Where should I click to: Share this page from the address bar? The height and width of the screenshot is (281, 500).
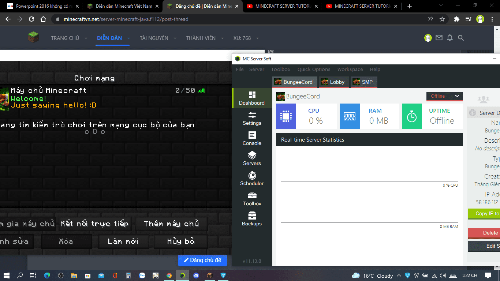(x=430, y=19)
